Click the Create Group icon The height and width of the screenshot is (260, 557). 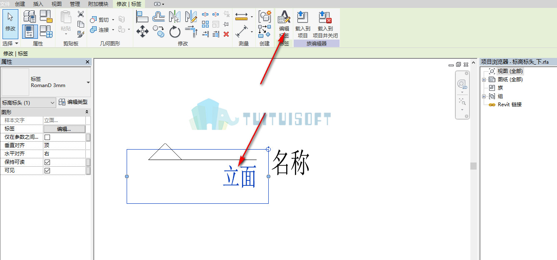tap(265, 17)
